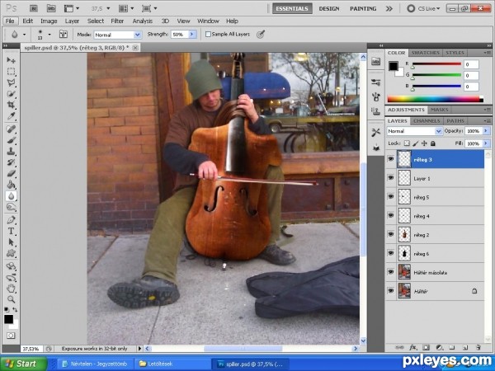The height and width of the screenshot is (371, 495).
Task: Select the Blur tool in toolbox
Action: pos(11,196)
